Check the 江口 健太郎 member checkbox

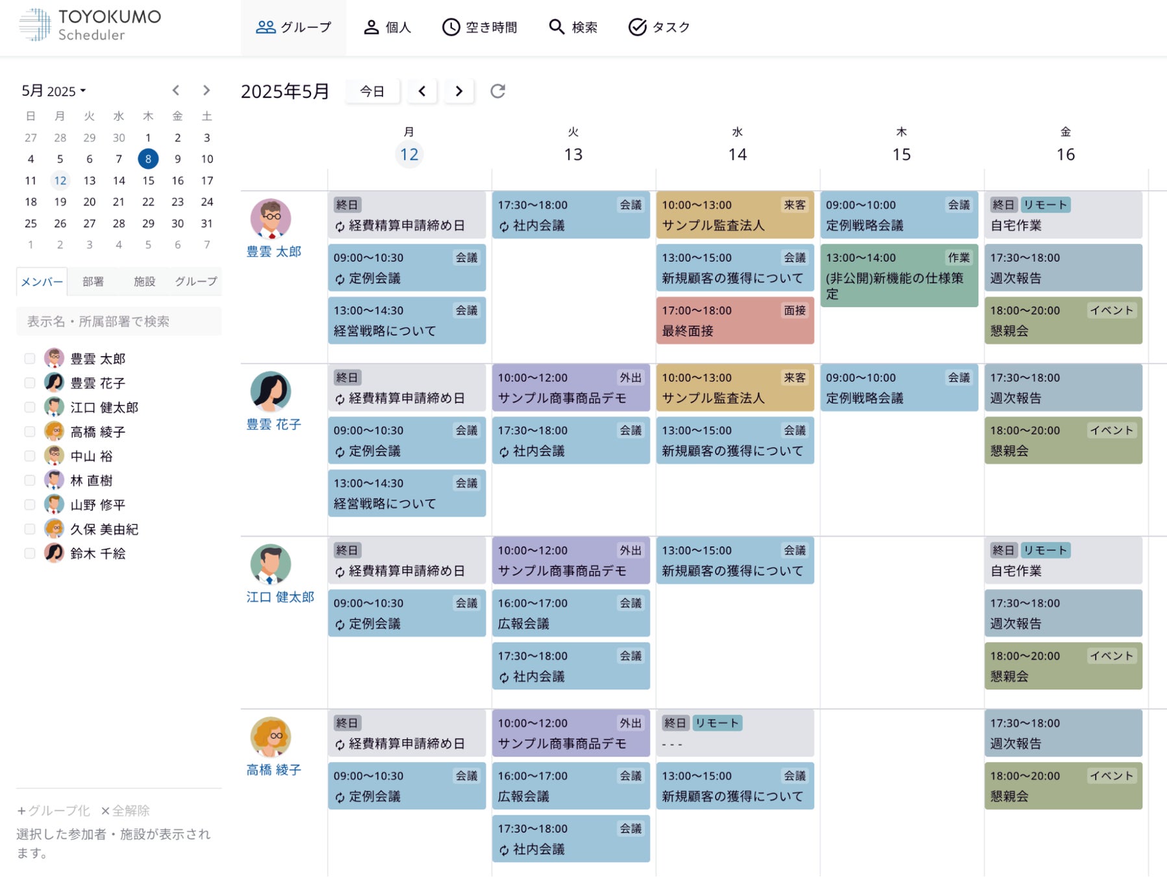point(29,407)
